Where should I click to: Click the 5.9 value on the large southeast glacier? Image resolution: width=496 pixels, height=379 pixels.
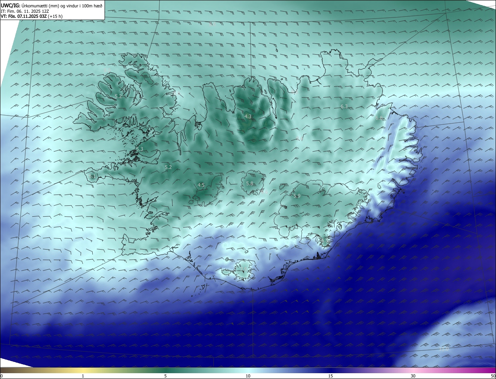(x=297, y=196)
